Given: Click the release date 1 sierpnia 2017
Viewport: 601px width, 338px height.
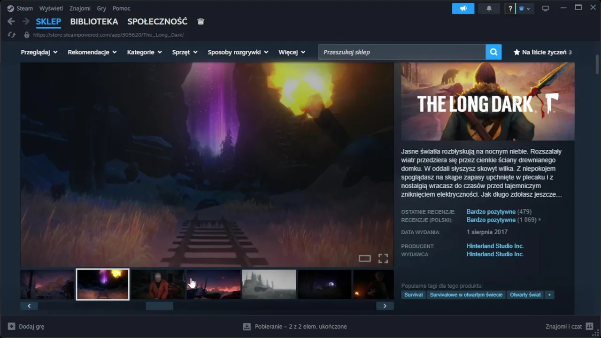Looking at the screenshot, I should tap(487, 232).
